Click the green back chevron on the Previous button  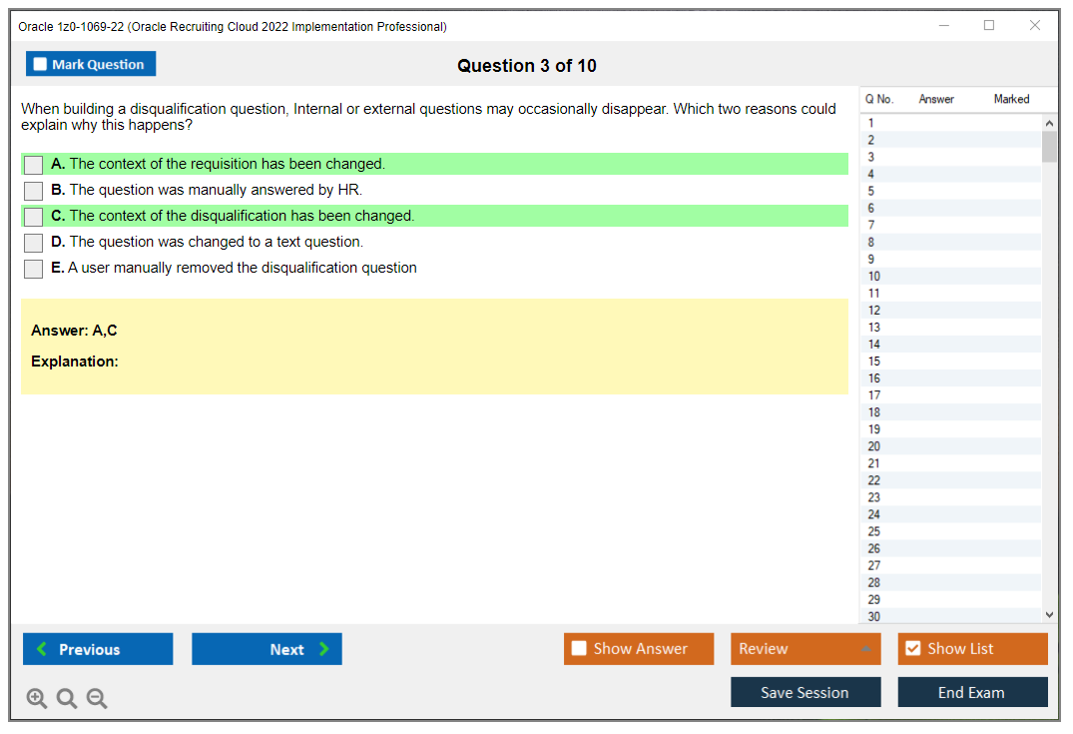tap(39, 648)
